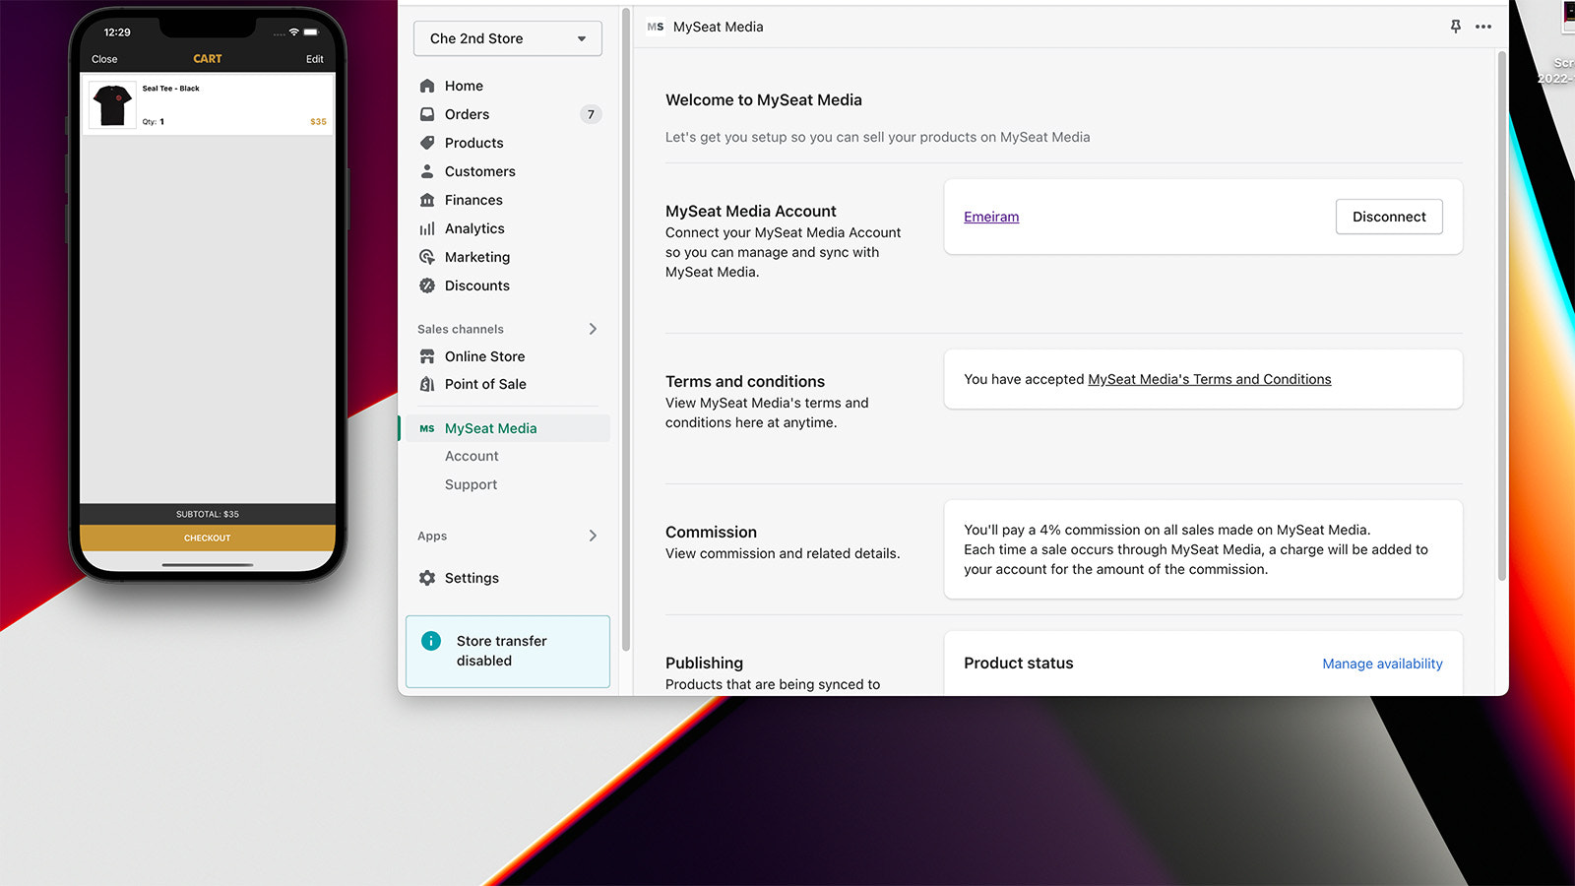
Task: Click the info icon in Store transfer banner
Action: click(x=431, y=641)
